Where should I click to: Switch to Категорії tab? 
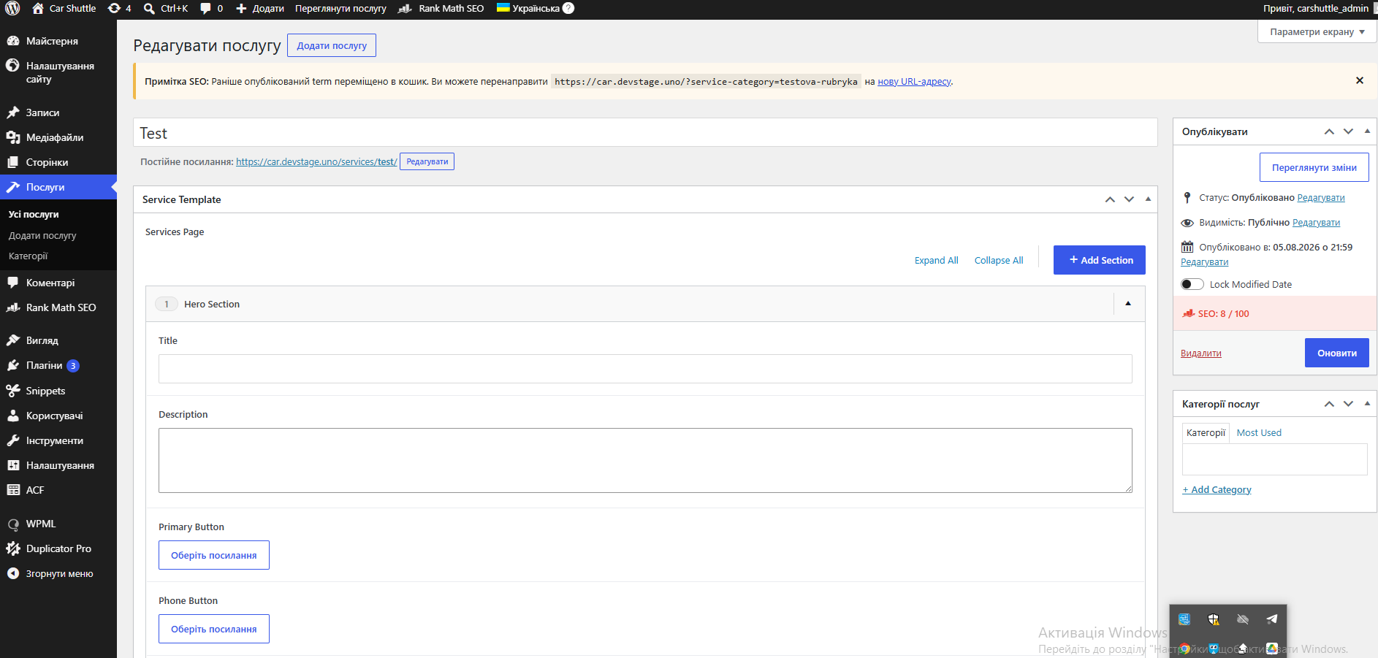tap(1206, 432)
